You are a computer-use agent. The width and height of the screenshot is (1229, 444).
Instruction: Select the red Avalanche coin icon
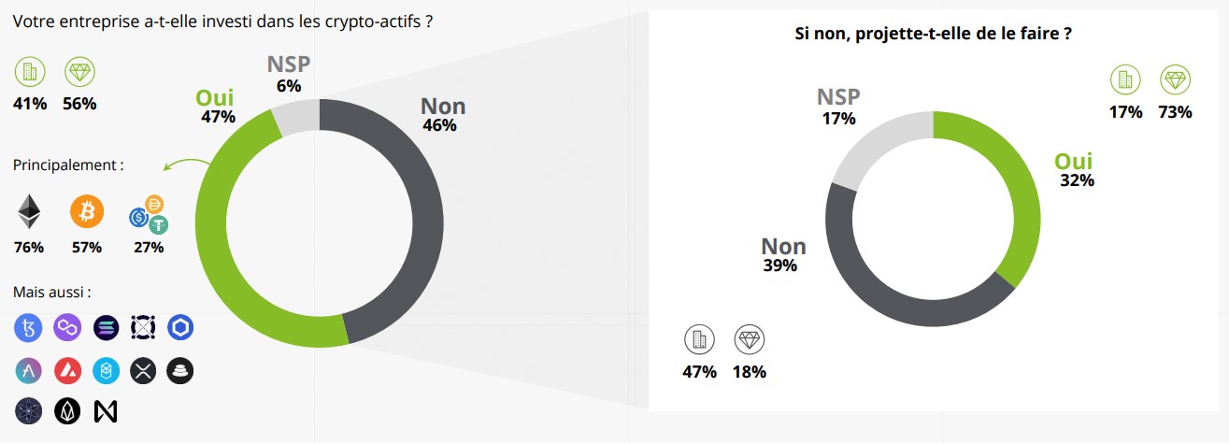pyautogui.click(x=68, y=371)
